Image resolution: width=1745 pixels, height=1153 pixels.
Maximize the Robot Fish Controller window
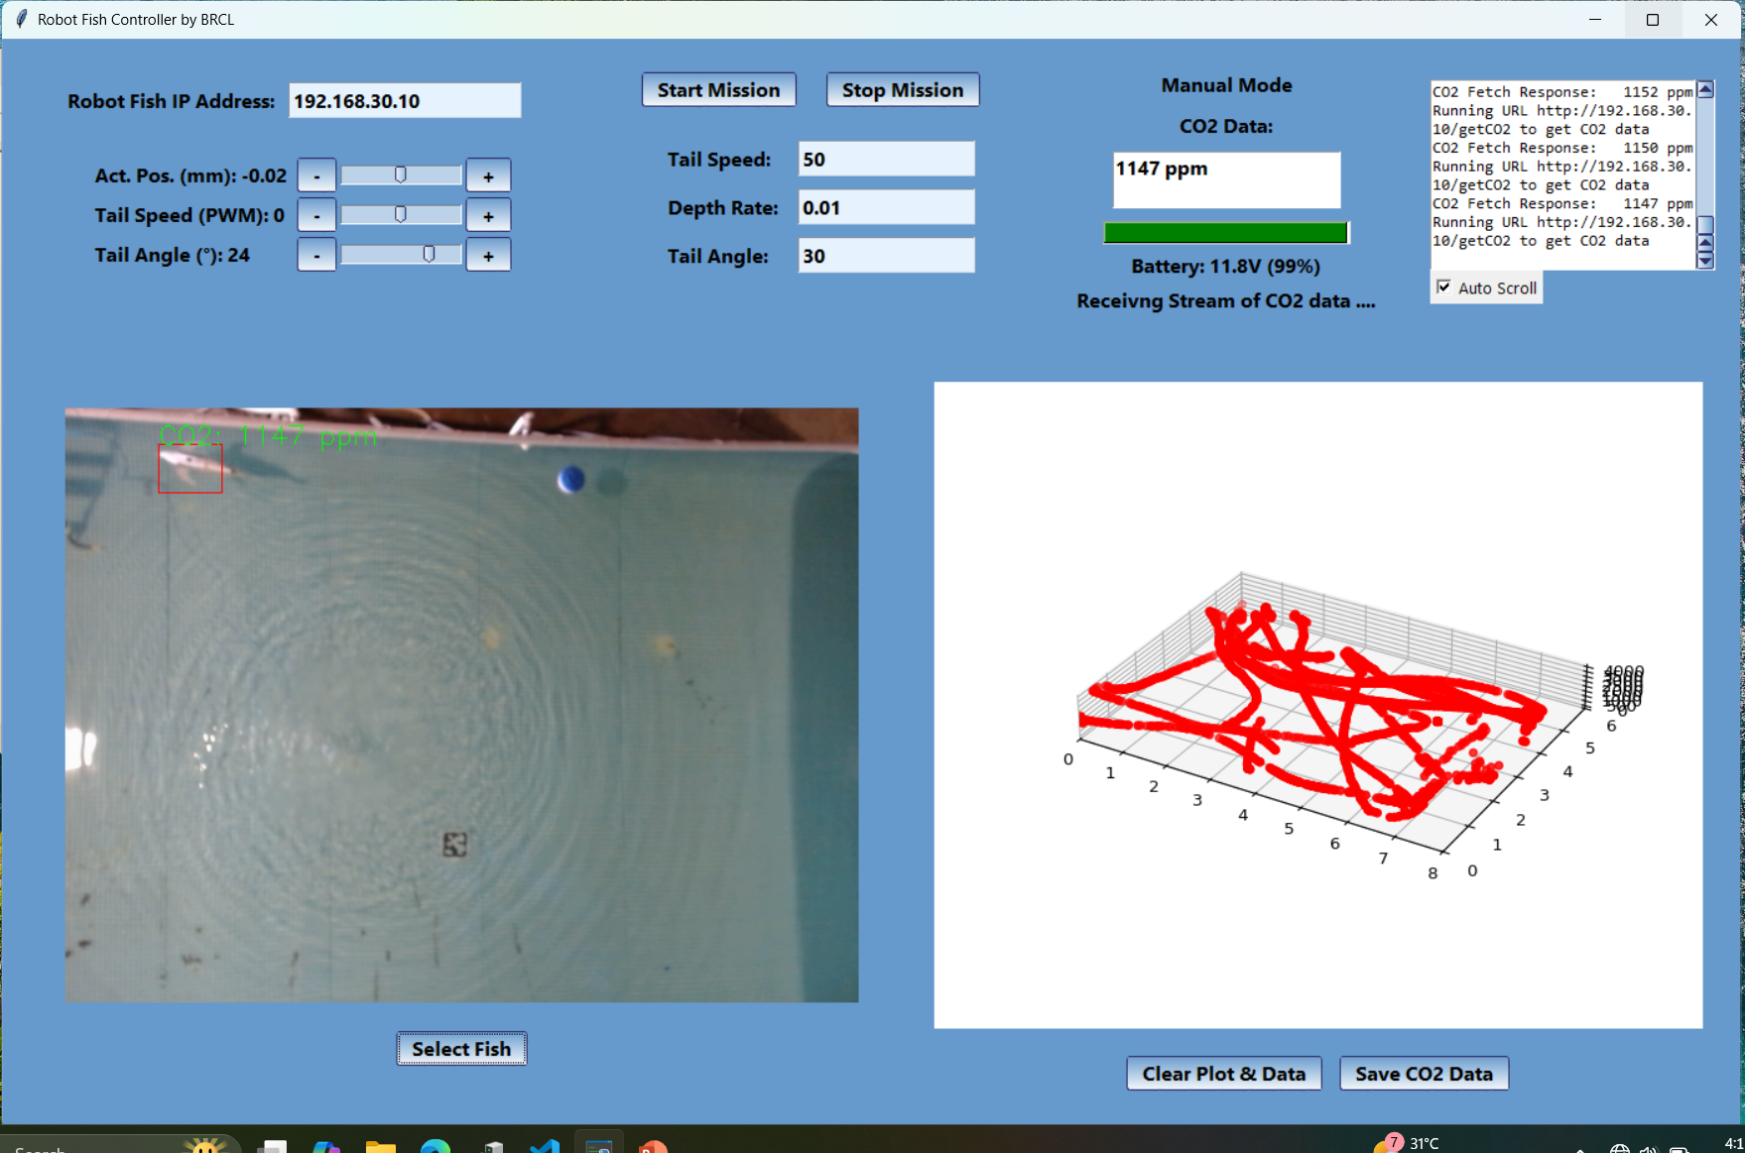1653,20
